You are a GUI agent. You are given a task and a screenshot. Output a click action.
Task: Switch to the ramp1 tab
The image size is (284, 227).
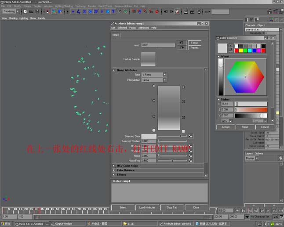[116, 35]
